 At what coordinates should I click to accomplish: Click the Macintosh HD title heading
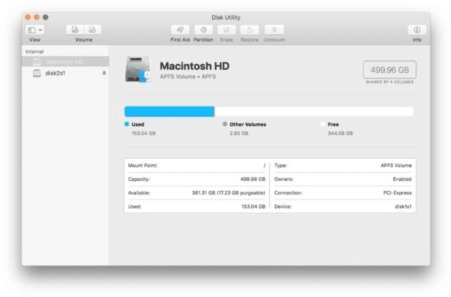click(x=195, y=66)
